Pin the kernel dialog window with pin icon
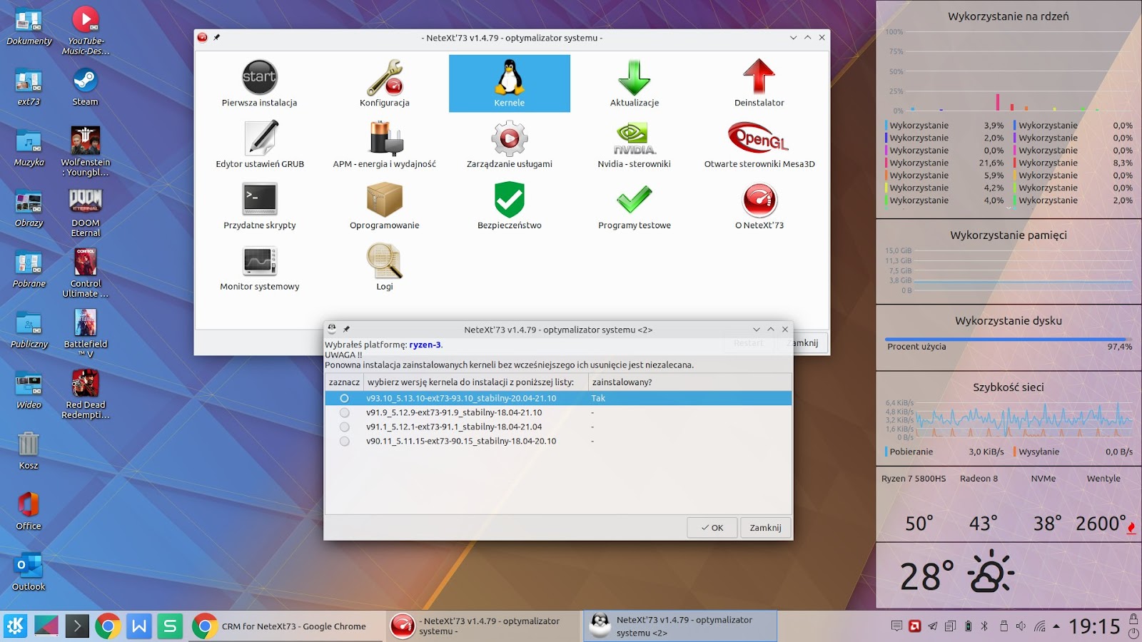The width and height of the screenshot is (1142, 642). coord(346,329)
